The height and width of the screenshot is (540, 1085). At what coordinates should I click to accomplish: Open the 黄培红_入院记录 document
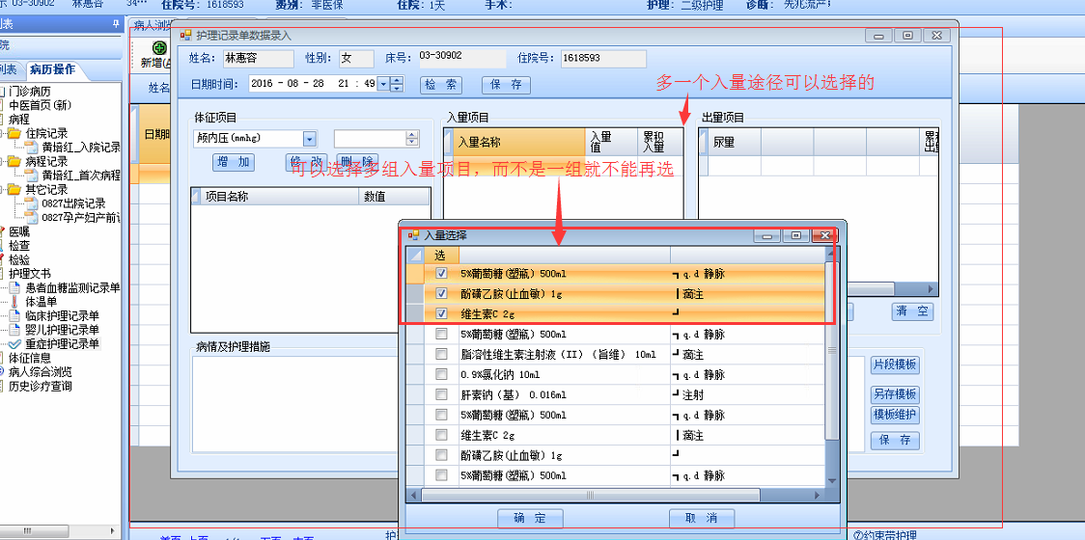tap(80, 148)
